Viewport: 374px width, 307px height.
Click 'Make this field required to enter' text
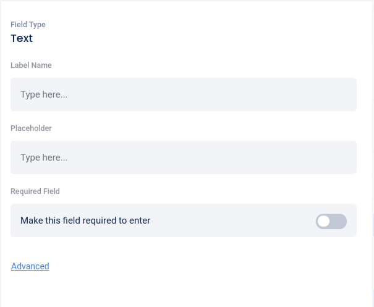click(85, 221)
